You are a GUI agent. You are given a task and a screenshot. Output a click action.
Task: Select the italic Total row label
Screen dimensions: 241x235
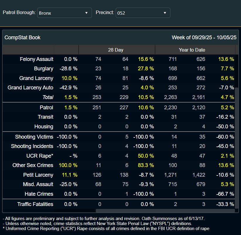point(48,97)
